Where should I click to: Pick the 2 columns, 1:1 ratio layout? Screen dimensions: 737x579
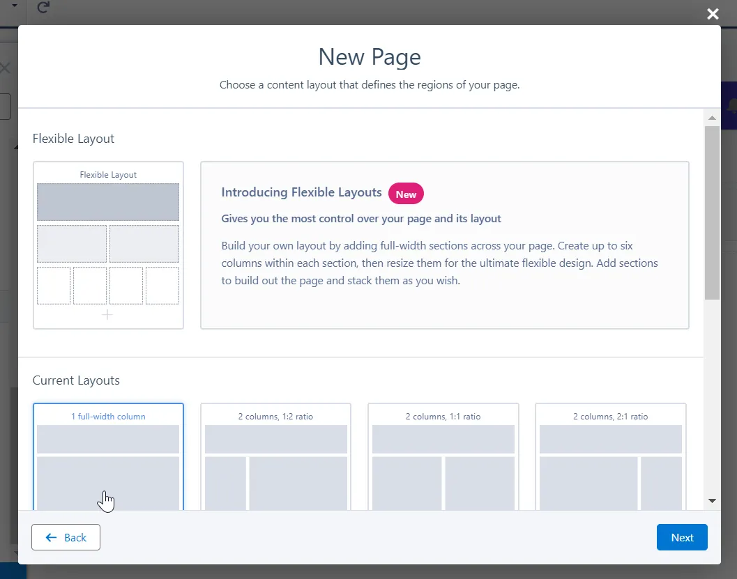coord(443,456)
